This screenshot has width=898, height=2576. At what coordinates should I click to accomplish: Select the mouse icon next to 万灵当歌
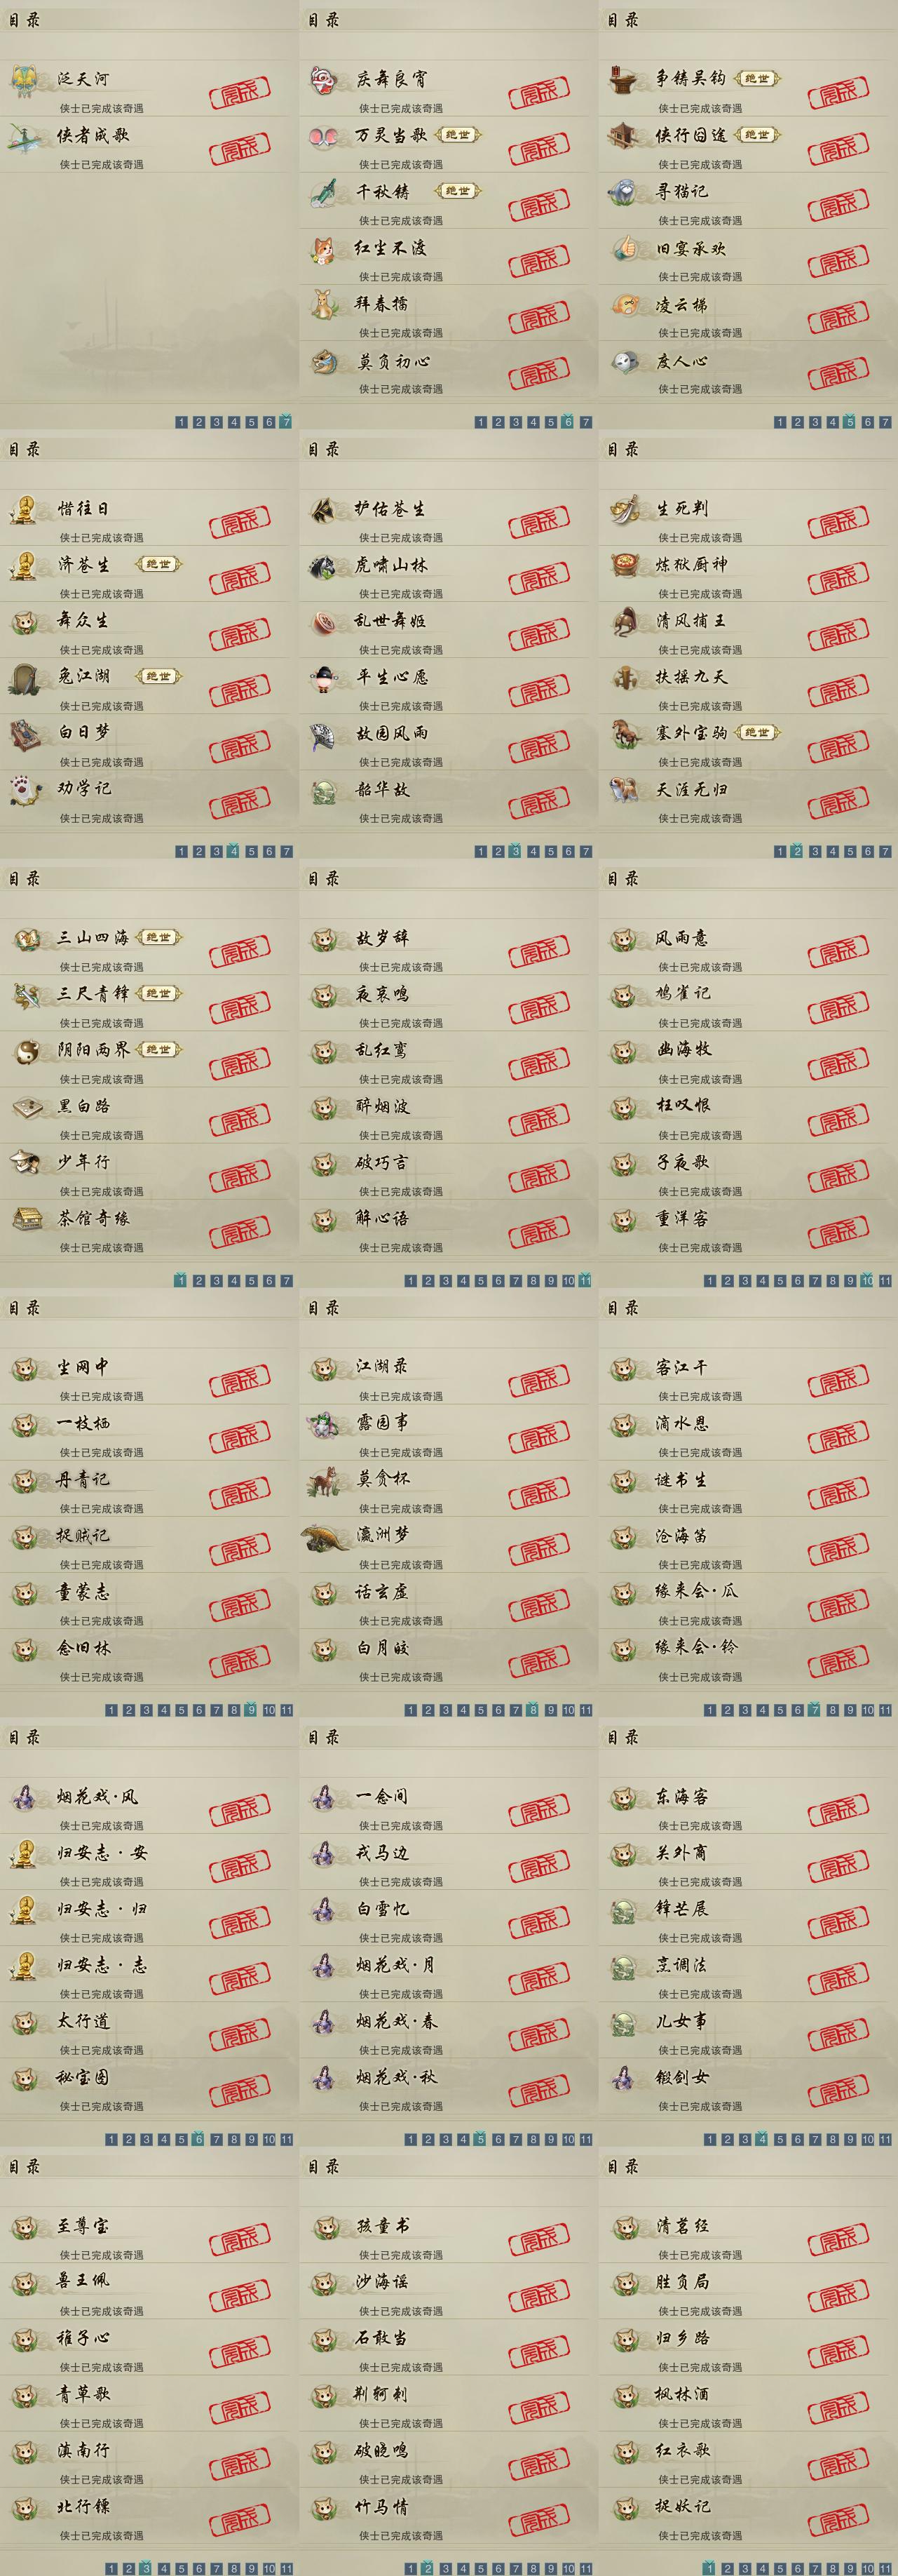(324, 136)
